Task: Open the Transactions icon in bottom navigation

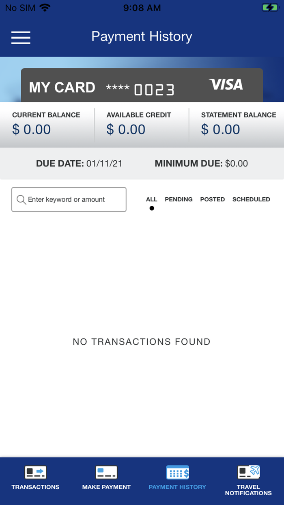Action: click(x=35, y=472)
